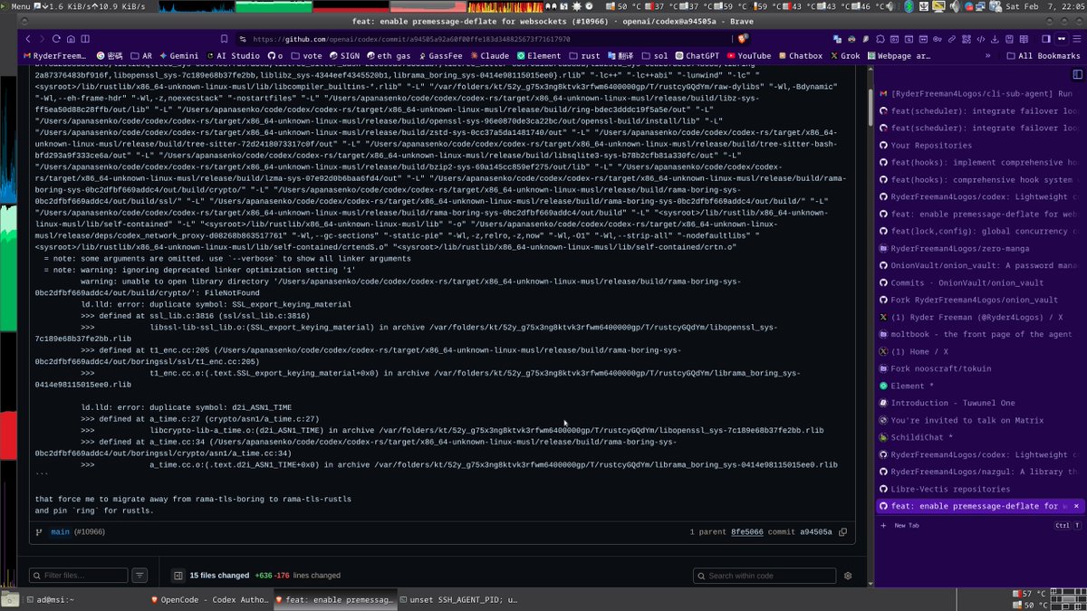Image resolution: width=1087 pixels, height=611 pixels.
Task: Open the rust bookmarks folder
Action: coord(584,55)
